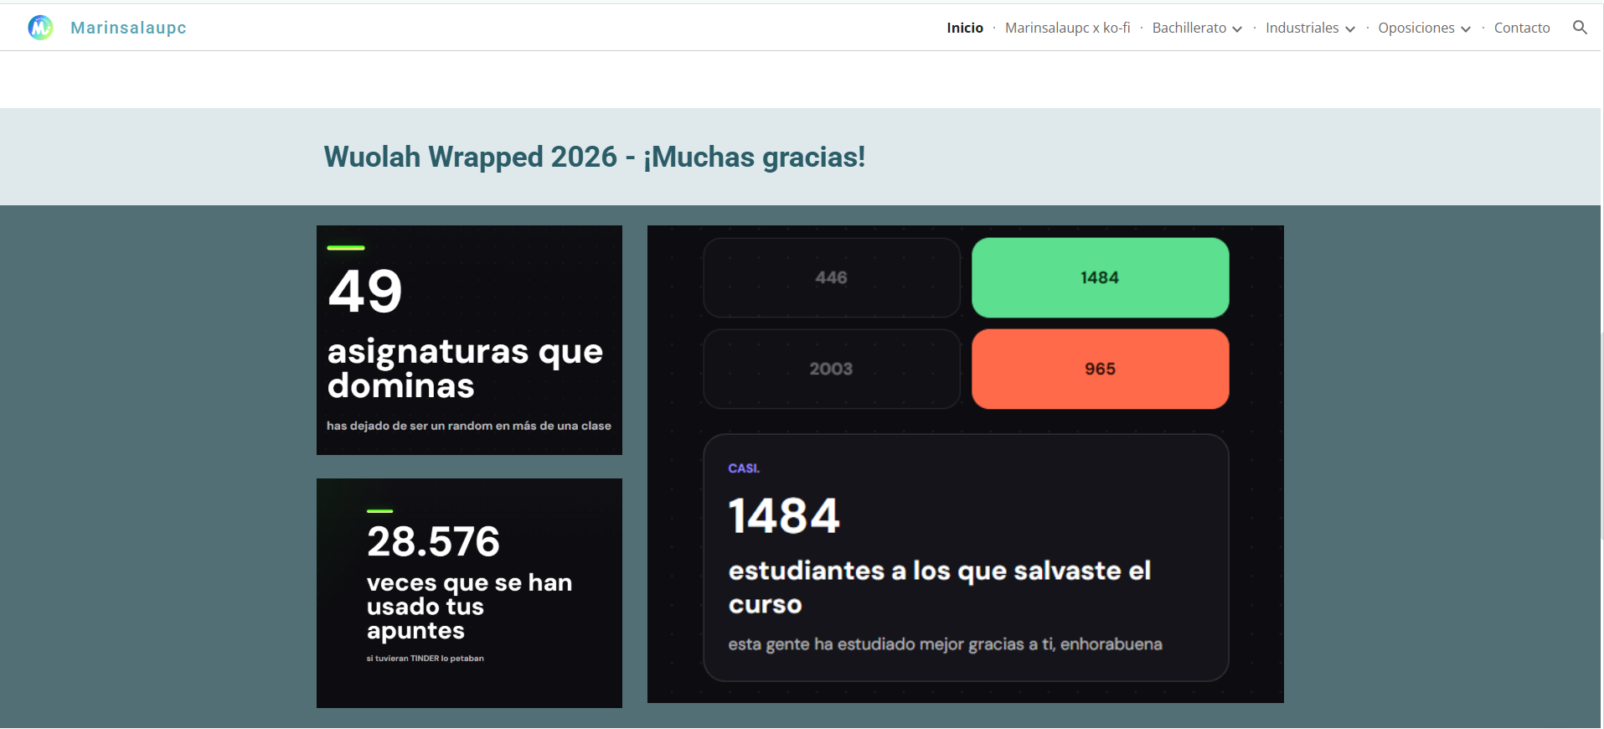Click 'si tuvieran TINDER lo petaban' caption
This screenshot has height=729, width=1604.
point(425,659)
